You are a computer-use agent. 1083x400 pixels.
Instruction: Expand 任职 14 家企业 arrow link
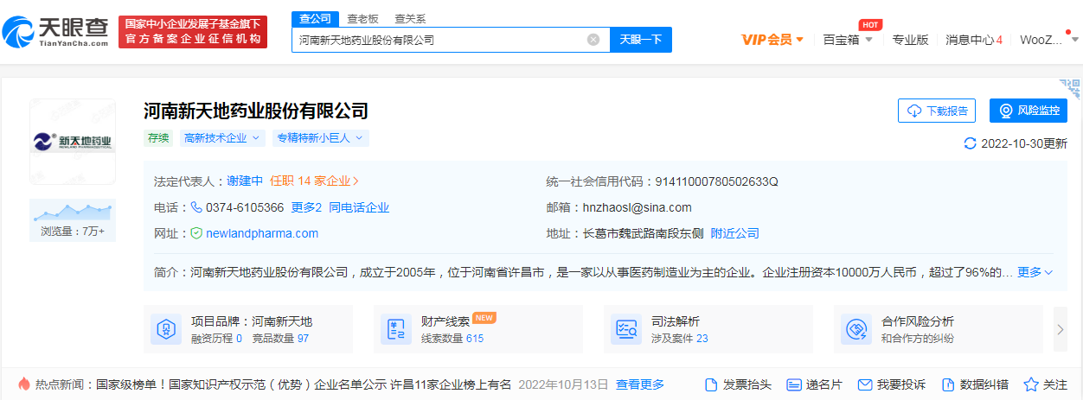click(x=315, y=181)
